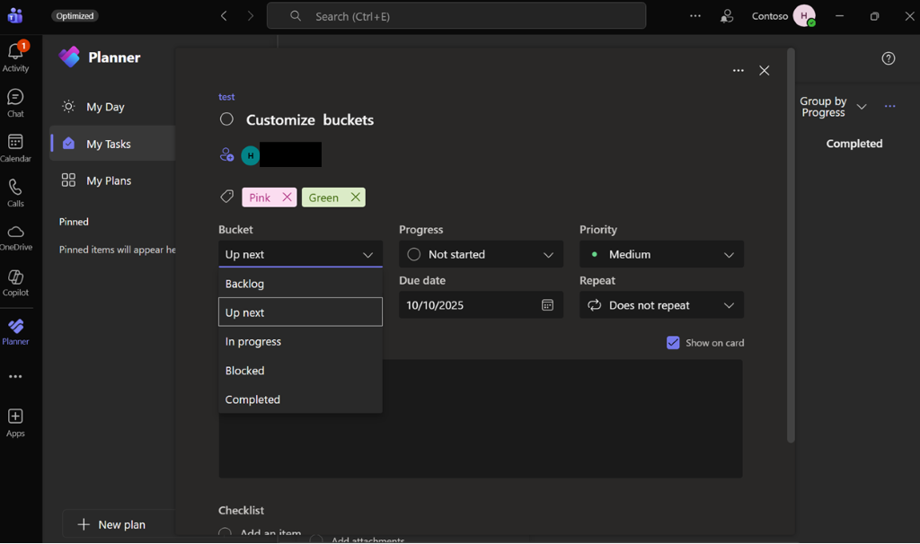Close the task details dialog

[764, 70]
